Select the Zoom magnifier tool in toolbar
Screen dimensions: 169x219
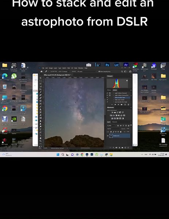click(x=41, y=141)
